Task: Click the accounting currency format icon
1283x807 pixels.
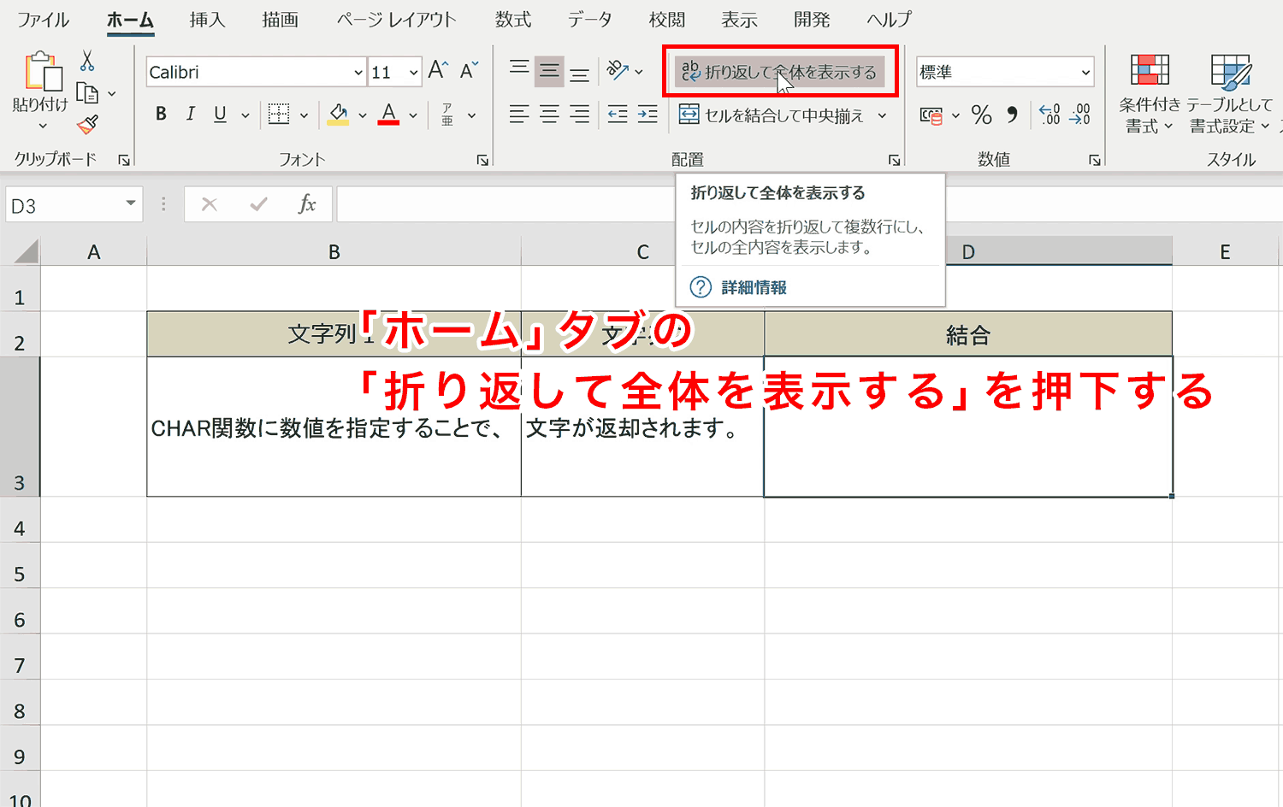Action: click(931, 115)
